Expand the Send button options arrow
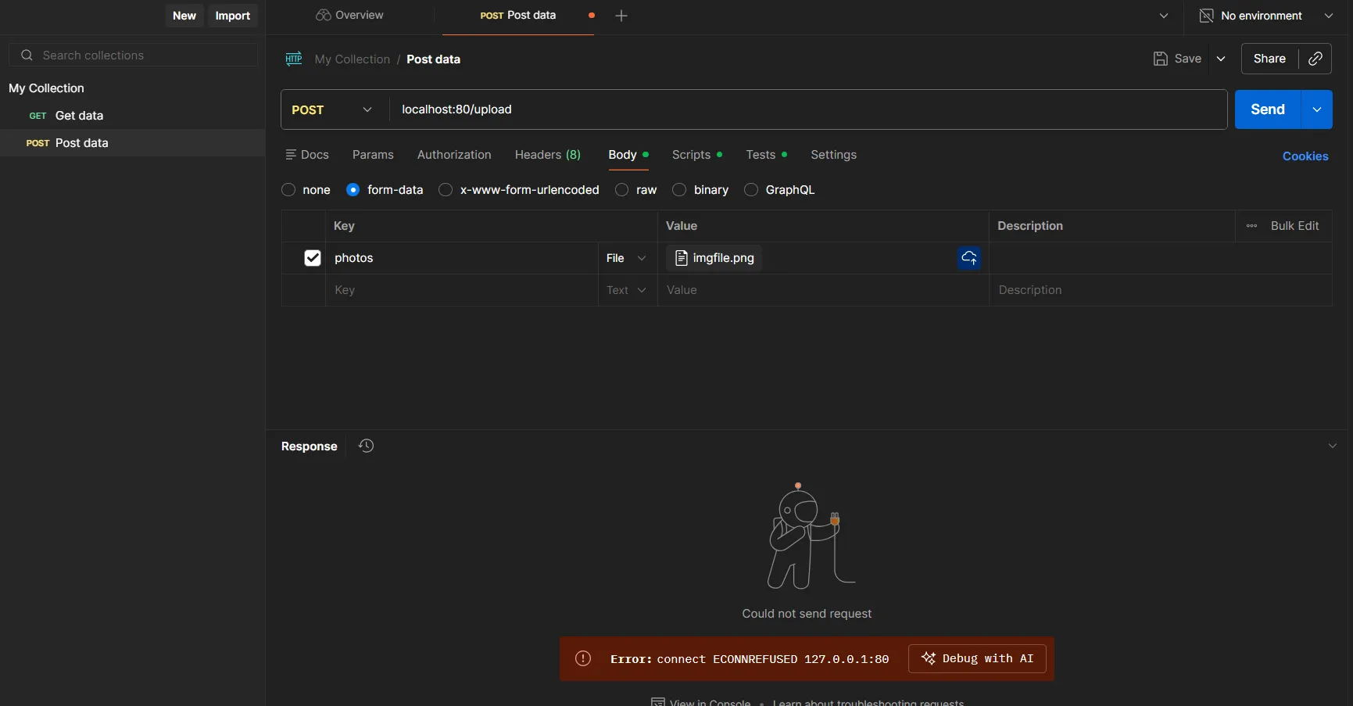Screen dimensions: 1353x706 [x=1317, y=109]
